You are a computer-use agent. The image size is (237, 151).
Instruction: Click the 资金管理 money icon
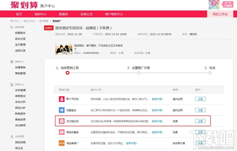12,137
